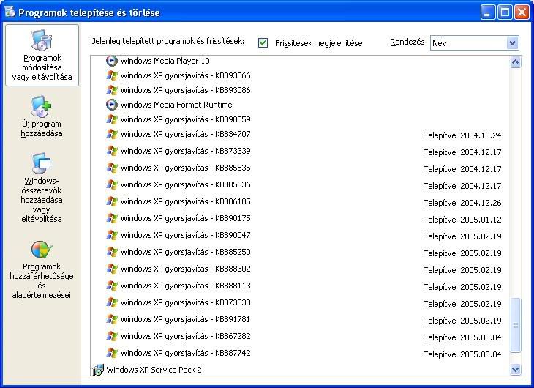Toggle the Frissítések megjelenítése checkbox
Image resolution: width=534 pixels, height=388 pixels.
click(263, 43)
